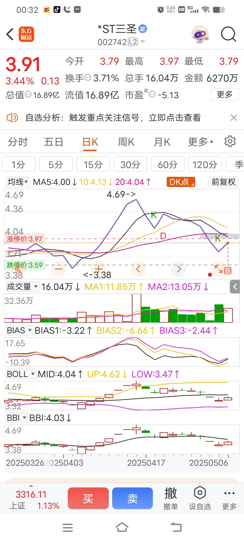244x542 pixels.
Task: Tap the speaker announcement icon
Action: tap(12, 118)
